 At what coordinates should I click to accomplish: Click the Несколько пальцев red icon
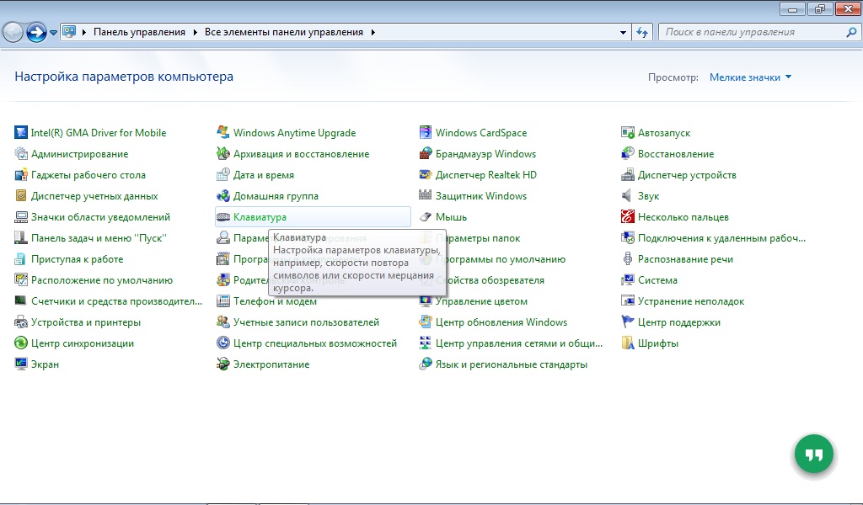pos(627,217)
